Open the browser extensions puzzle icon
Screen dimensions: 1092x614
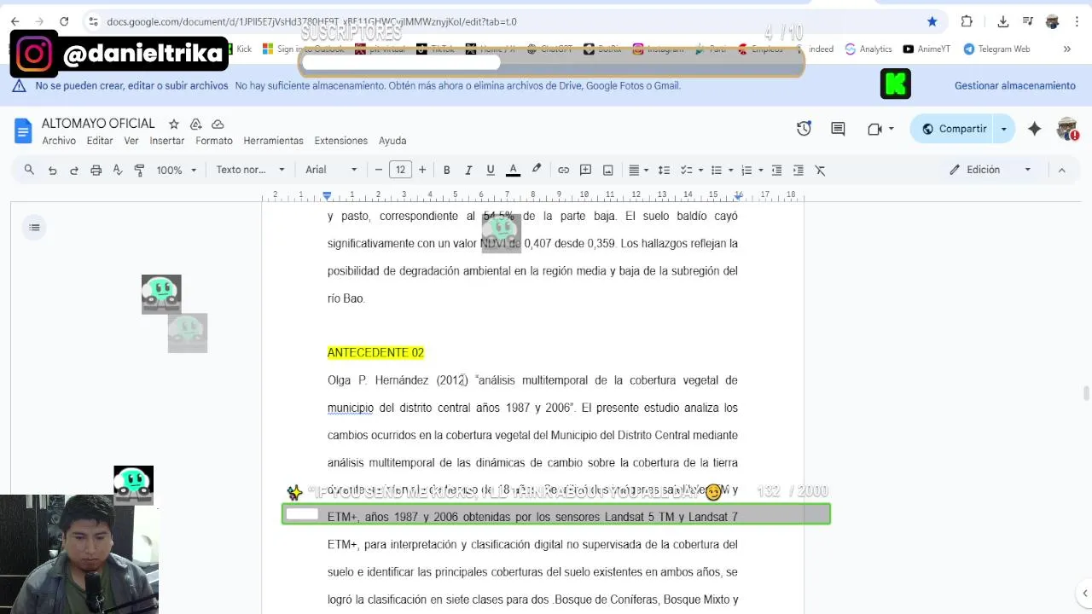coord(967,21)
